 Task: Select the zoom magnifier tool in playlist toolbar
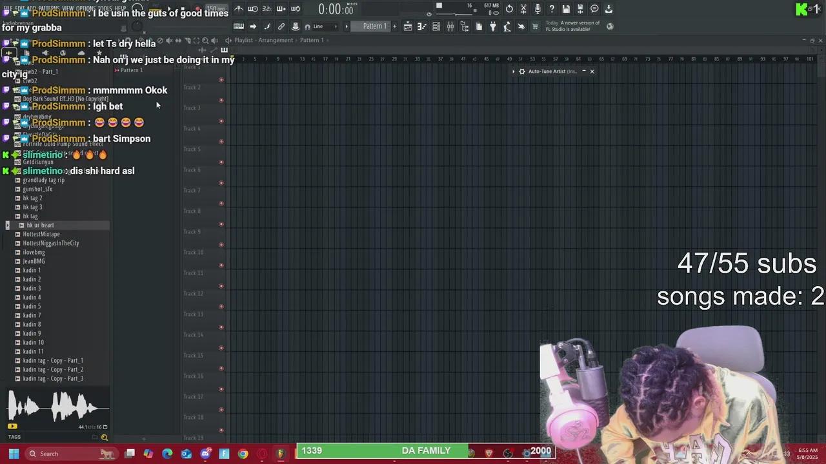point(205,41)
